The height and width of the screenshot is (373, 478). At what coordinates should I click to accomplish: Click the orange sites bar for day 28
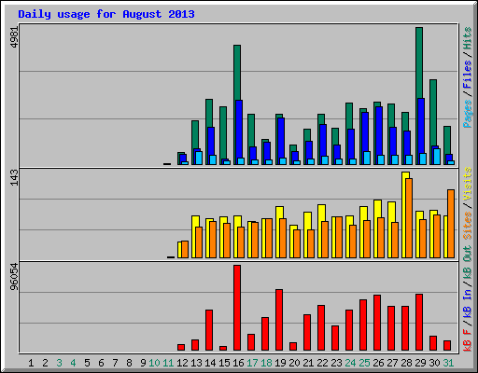point(409,218)
